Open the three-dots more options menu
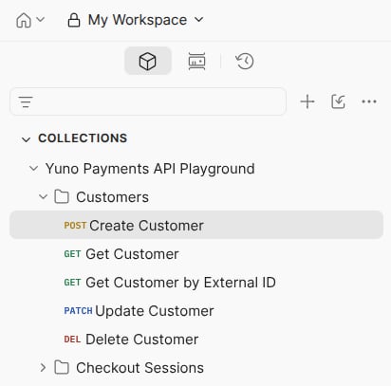 pos(369,101)
